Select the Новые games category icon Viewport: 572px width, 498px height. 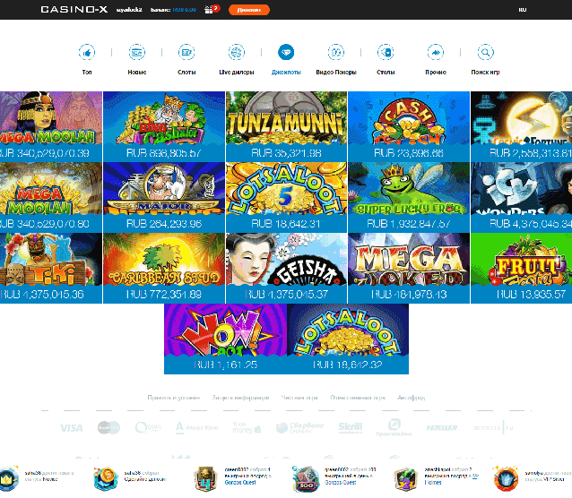[x=137, y=52]
